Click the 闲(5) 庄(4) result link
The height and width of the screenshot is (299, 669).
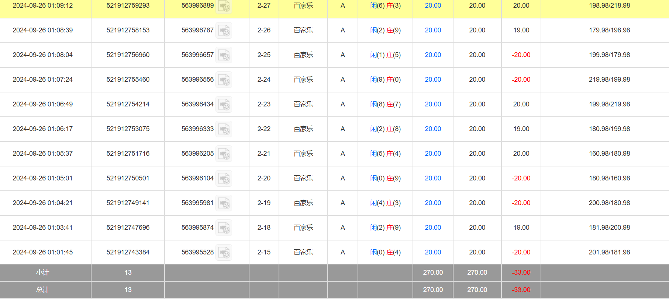point(385,154)
